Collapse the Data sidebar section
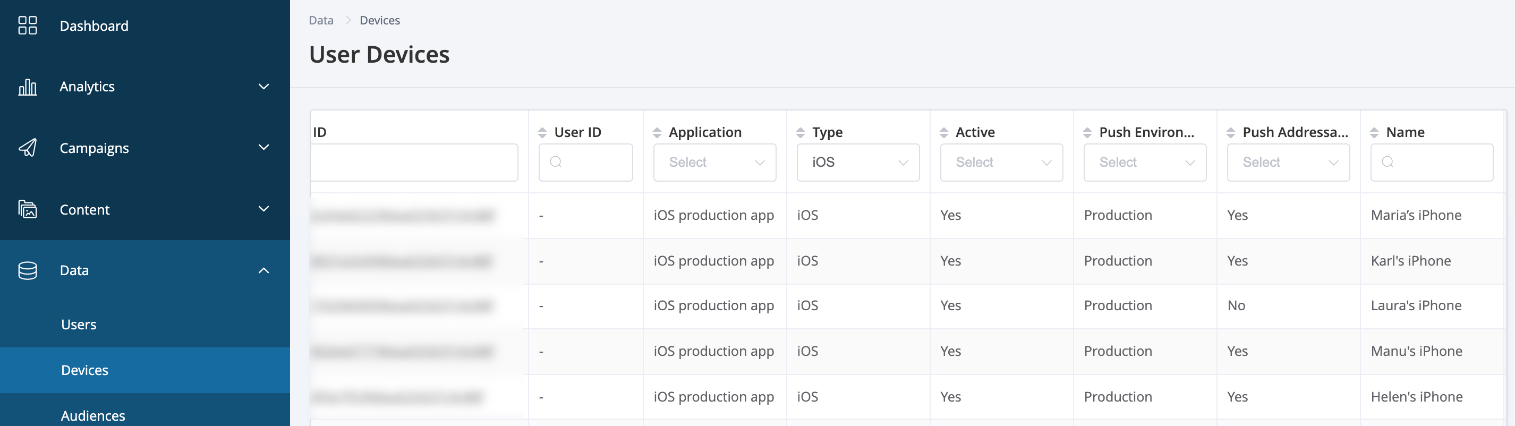1515x426 pixels. [x=263, y=271]
